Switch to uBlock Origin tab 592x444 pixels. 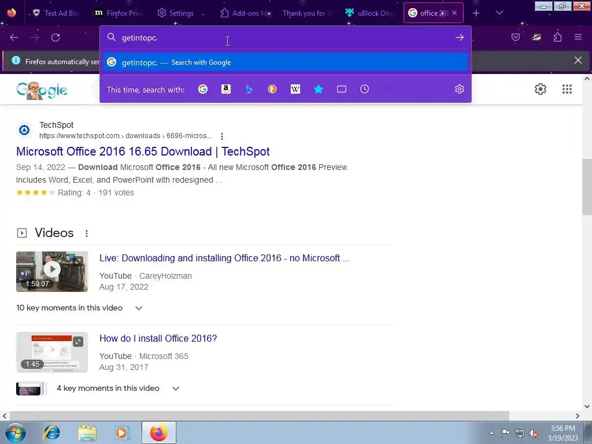pyautogui.click(x=369, y=13)
